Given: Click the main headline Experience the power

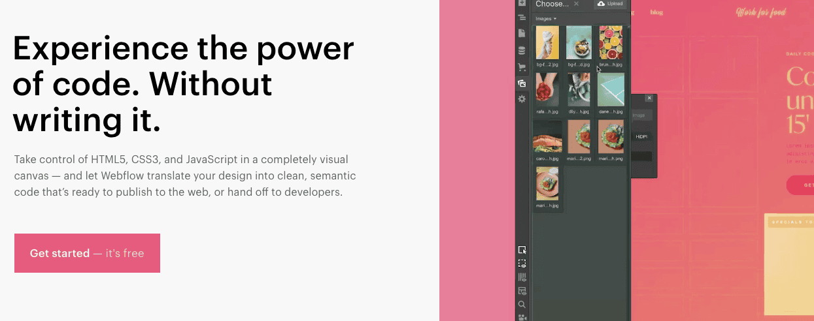Looking at the screenshot, I should click(x=183, y=84).
